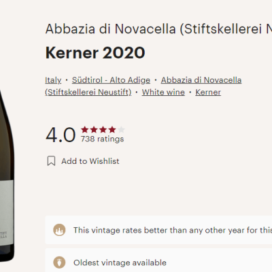Click the fourth red rating star
Viewport: 272px width, 272px height.
[x=112, y=130]
